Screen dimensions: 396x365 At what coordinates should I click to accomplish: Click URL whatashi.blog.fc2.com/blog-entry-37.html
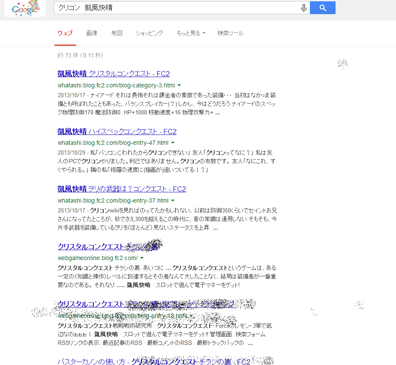113,200
